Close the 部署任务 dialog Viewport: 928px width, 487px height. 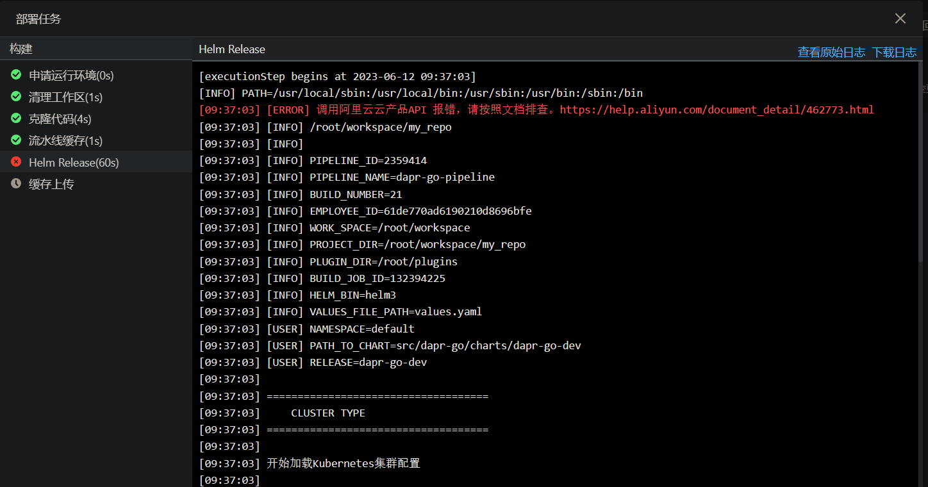coord(900,19)
